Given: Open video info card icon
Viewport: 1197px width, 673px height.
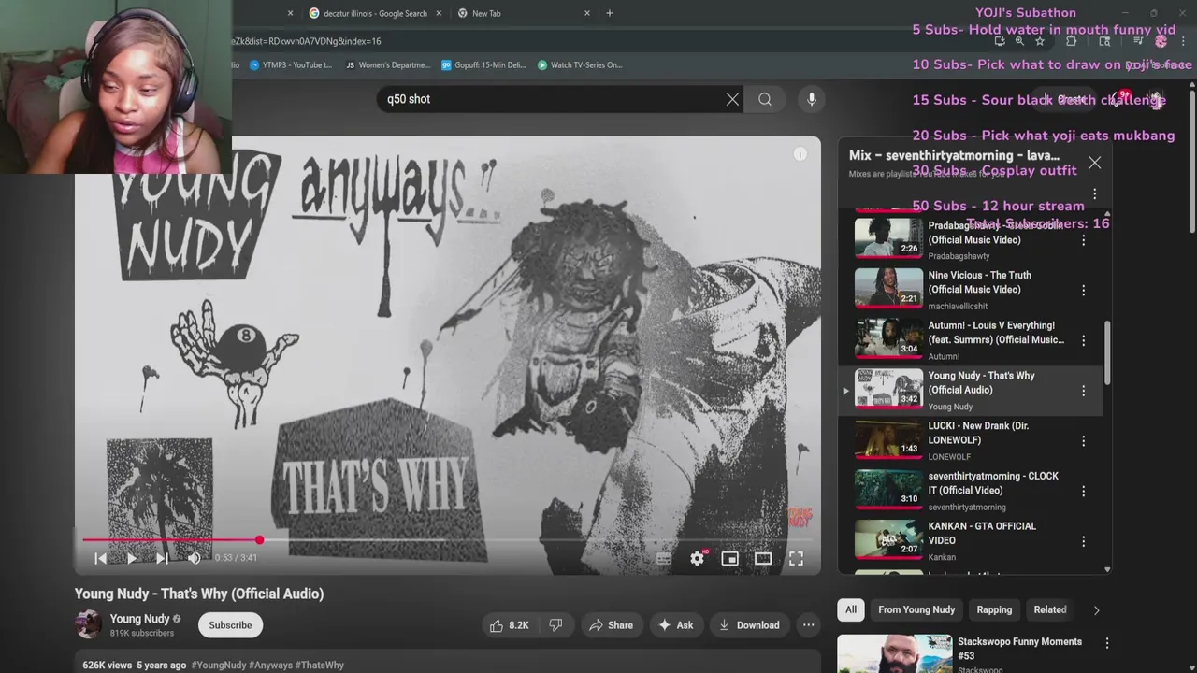Looking at the screenshot, I should click(800, 154).
